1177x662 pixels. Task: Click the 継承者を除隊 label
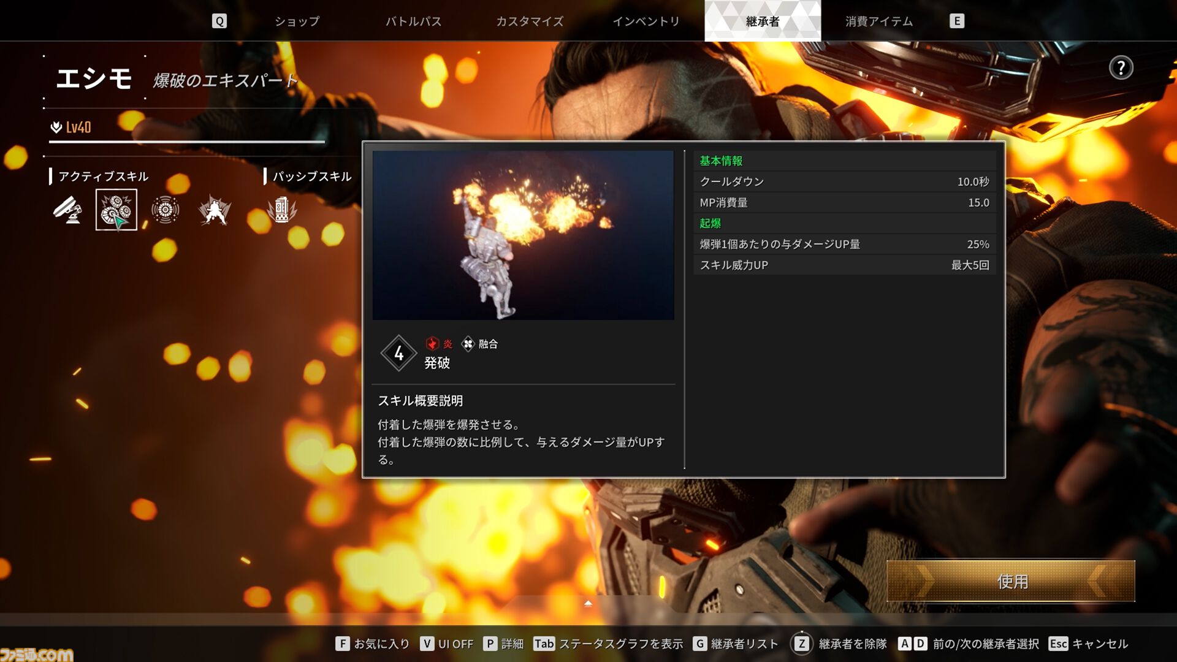pyautogui.click(x=853, y=644)
